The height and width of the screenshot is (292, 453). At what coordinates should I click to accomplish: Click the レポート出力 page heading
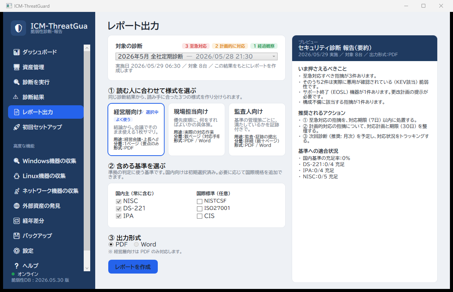(x=133, y=26)
